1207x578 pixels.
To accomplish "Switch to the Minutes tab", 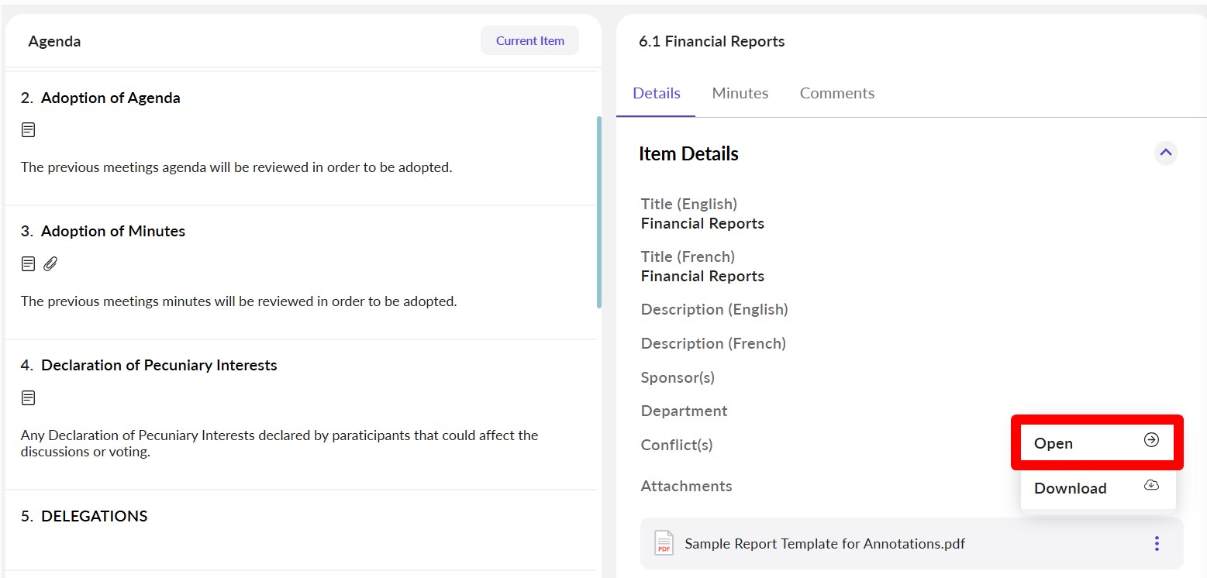I will coord(740,93).
